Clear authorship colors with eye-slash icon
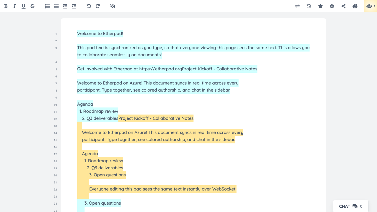Viewport: 377px width, 212px height. click(x=113, y=6)
